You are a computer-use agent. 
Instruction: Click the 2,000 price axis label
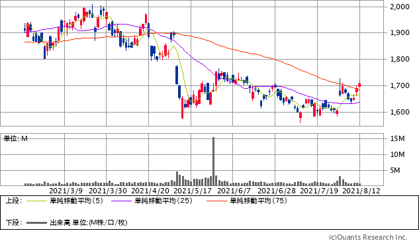(400, 7)
